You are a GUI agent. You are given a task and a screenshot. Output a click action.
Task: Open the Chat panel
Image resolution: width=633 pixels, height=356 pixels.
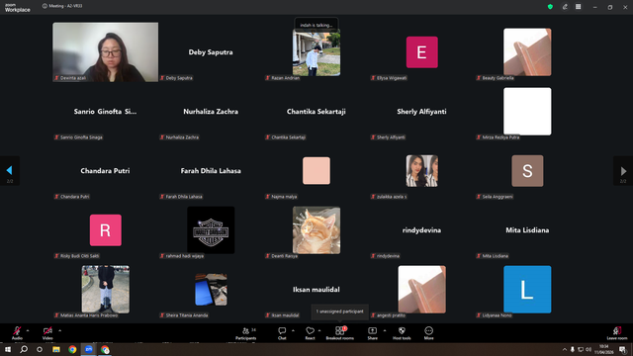coord(282,333)
